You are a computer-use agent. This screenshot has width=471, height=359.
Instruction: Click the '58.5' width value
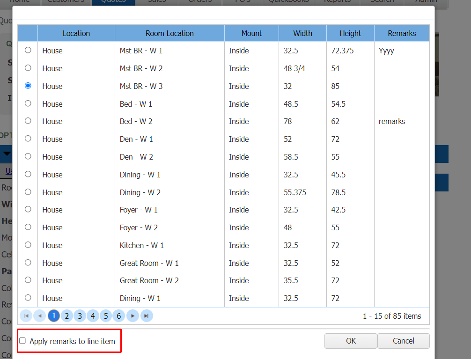291,157
